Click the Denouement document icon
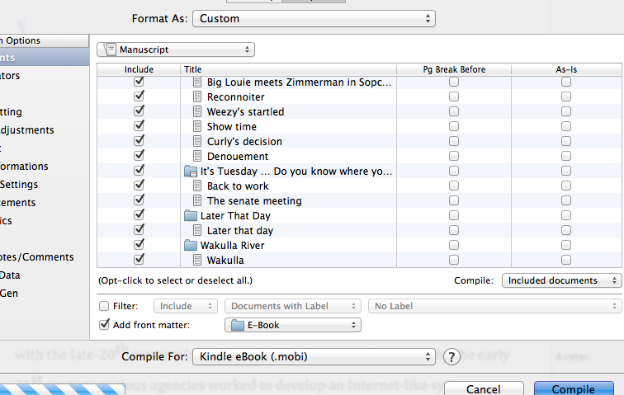The width and height of the screenshot is (624, 395). coord(197,156)
